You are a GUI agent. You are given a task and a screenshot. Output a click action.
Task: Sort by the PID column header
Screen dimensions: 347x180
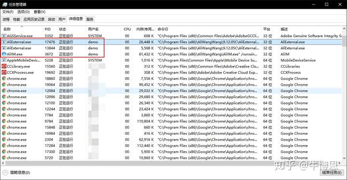click(x=50, y=29)
